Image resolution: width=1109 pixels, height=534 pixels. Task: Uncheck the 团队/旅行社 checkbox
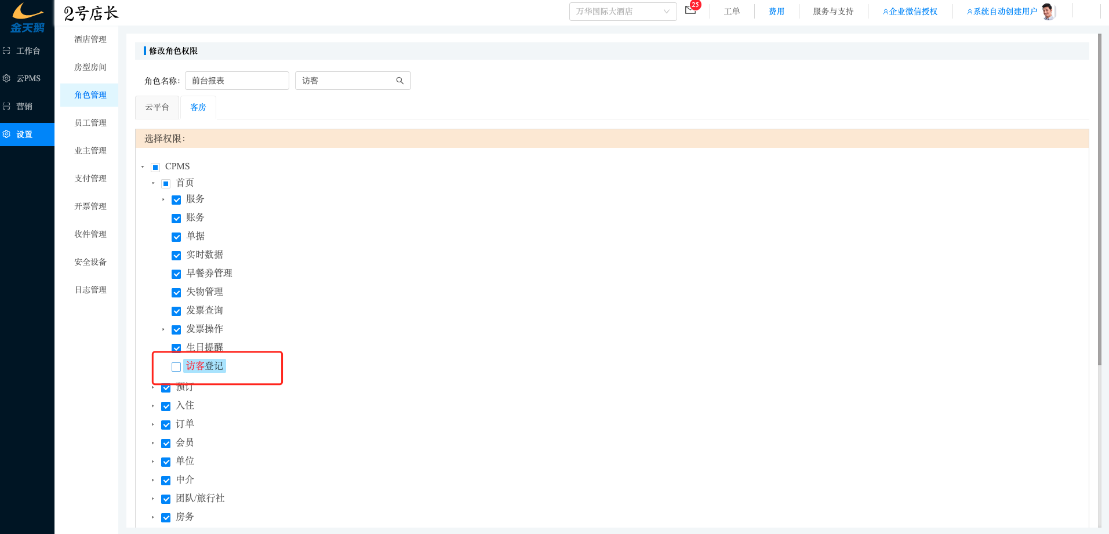pos(166,499)
